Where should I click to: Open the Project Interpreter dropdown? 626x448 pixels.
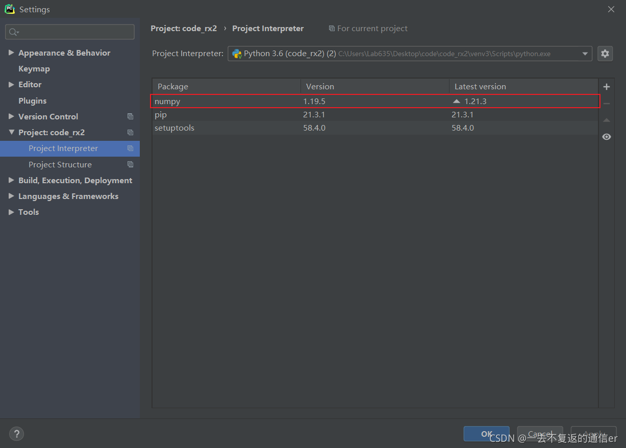(x=585, y=54)
